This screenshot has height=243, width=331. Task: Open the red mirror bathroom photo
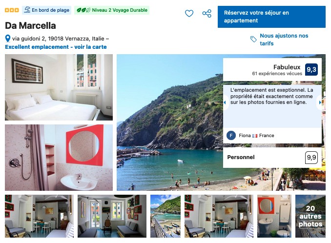pyautogui.click(x=59, y=158)
